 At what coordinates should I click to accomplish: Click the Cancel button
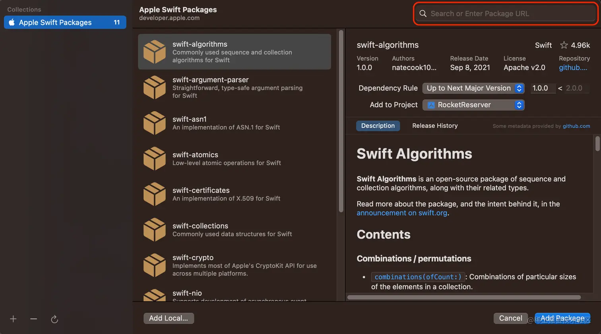510,318
